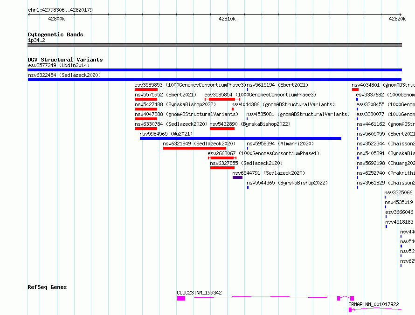Click the purple bar under nsv6544791
415x315 pixels.
coord(237,178)
